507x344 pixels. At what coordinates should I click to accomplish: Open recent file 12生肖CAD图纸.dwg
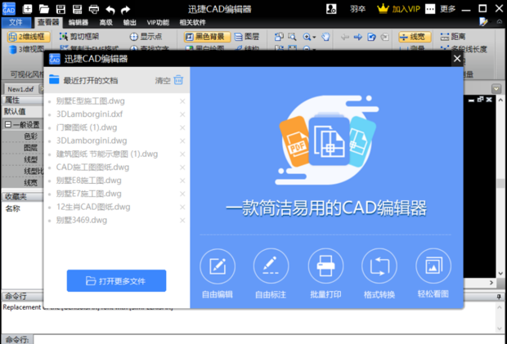[93, 207]
